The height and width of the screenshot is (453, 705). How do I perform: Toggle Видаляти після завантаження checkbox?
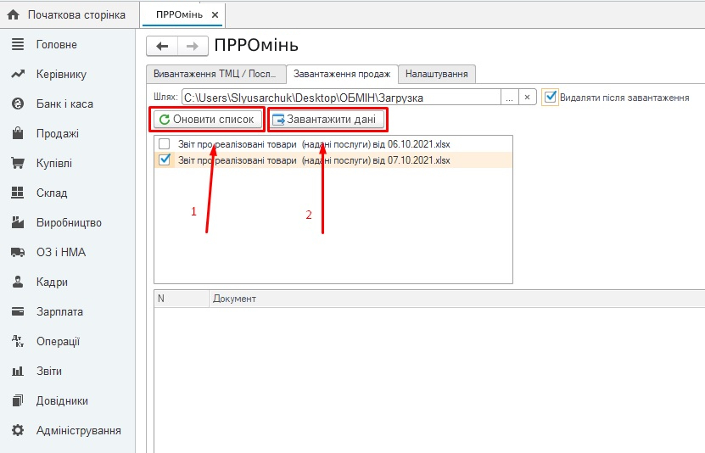551,98
